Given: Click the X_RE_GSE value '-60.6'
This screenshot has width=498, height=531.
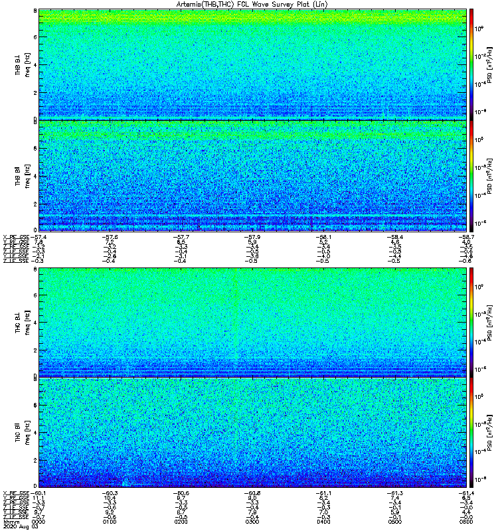Looking at the screenshot, I should 181,493.
